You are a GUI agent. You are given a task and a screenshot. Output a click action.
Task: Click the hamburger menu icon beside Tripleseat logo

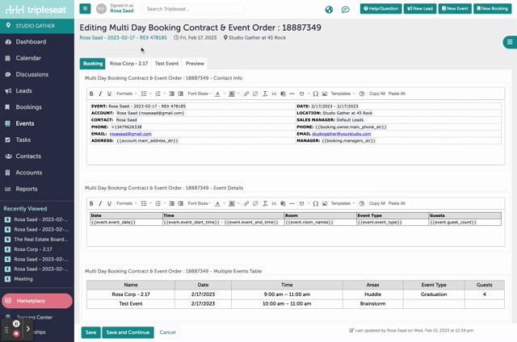click(85, 9)
